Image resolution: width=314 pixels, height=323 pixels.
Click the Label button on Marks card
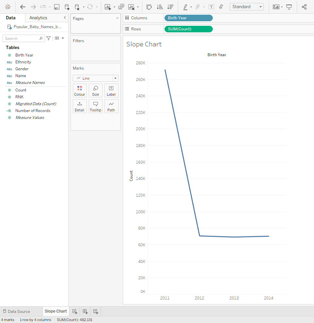[111, 91]
